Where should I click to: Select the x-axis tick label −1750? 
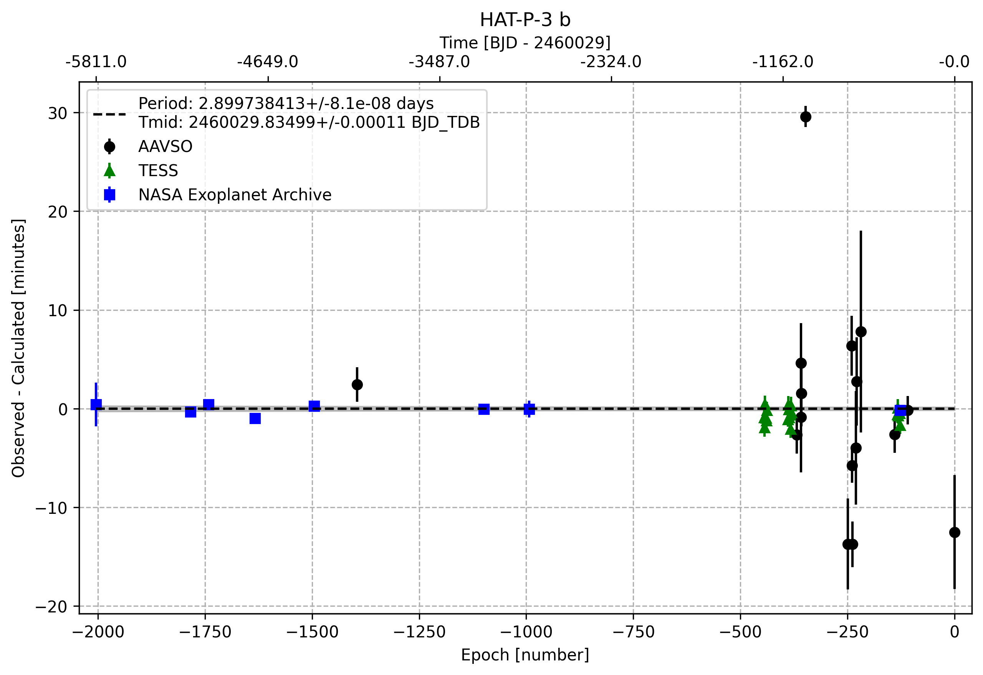(x=205, y=632)
